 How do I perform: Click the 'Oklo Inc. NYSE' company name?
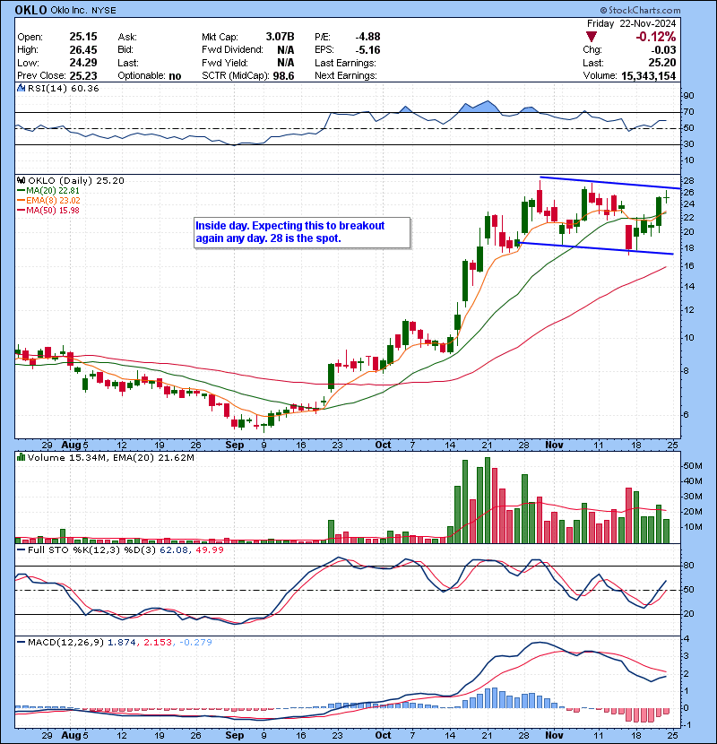click(83, 10)
